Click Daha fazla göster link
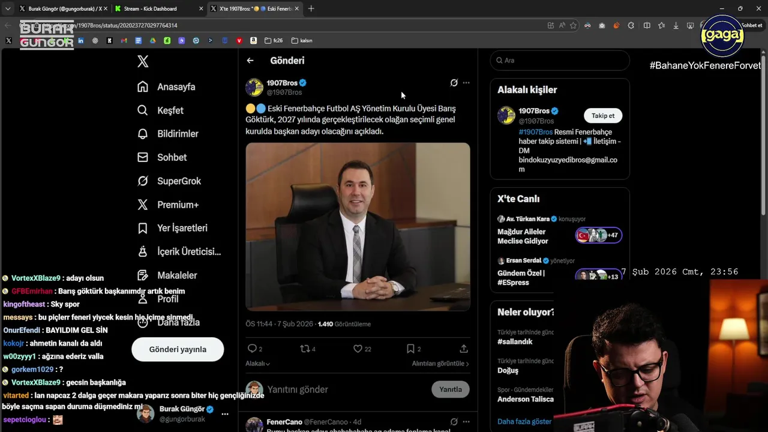 (x=524, y=421)
